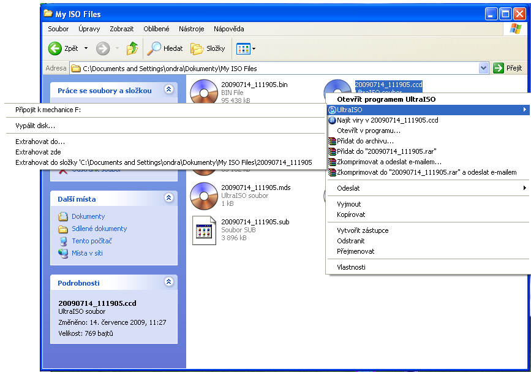This screenshot has width=531, height=372.
Task: Go up one folder level icon
Action: pyautogui.click(x=132, y=48)
